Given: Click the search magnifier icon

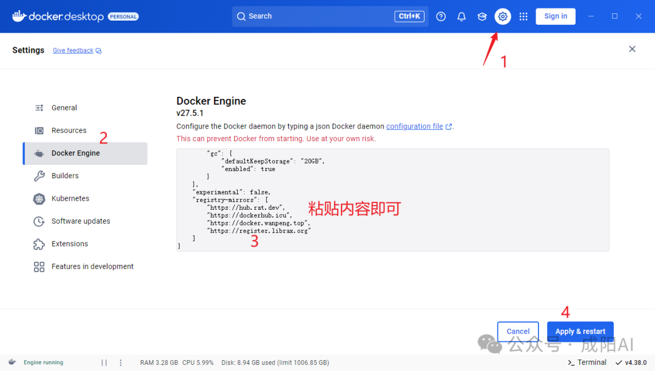Looking at the screenshot, I should click(241, 16).
